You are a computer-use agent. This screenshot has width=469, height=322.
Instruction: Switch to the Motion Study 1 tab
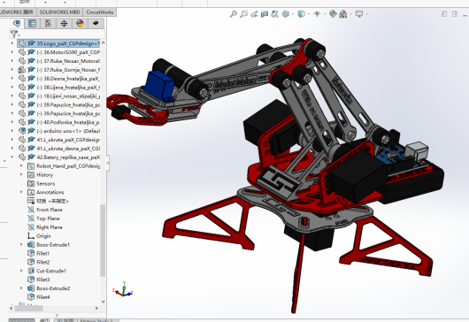pos(96,320)
